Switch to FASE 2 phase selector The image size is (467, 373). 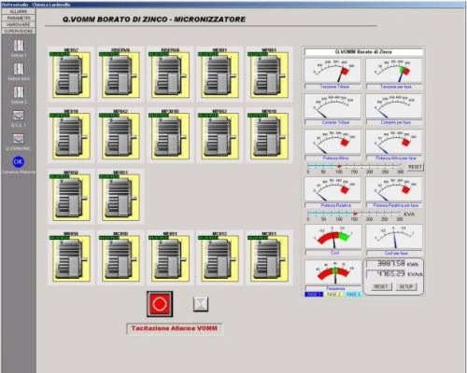333,294
